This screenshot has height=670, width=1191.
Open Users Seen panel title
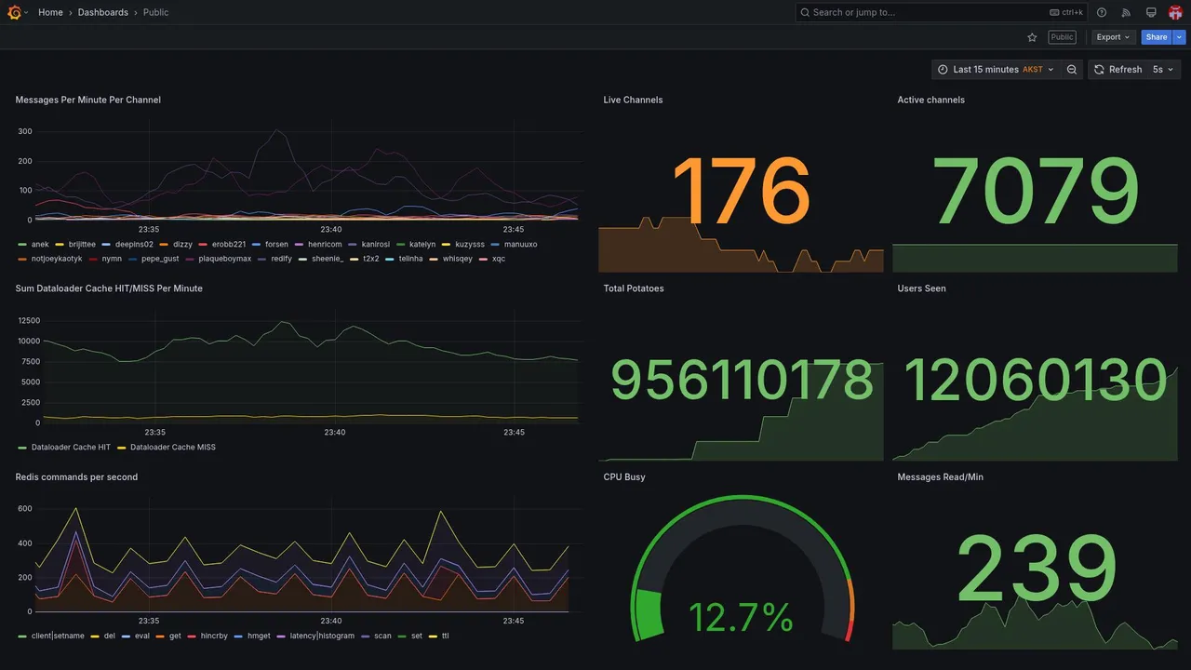point(921,288)
